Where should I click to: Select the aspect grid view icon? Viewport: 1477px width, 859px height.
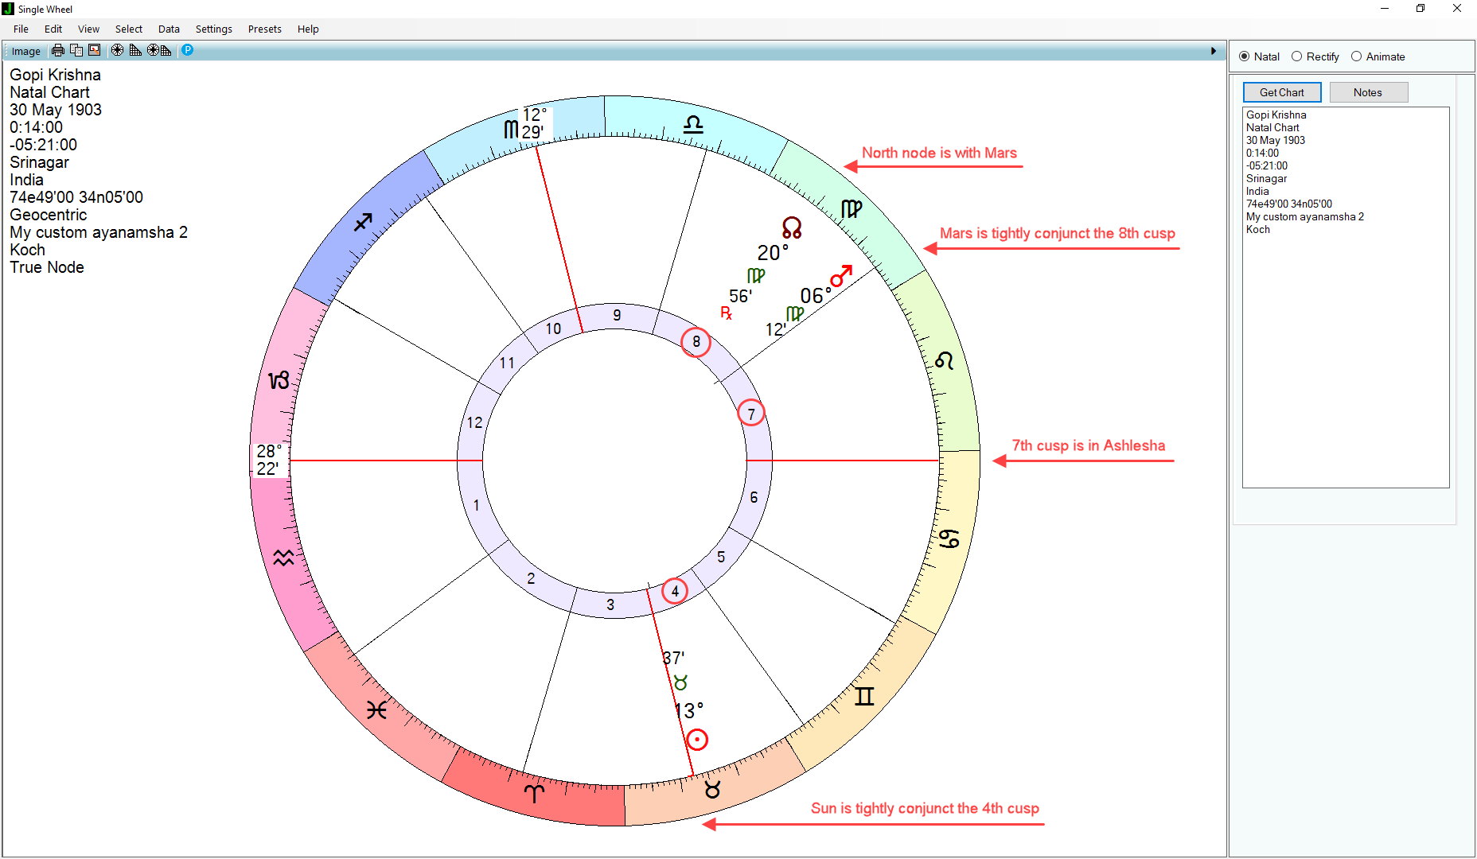135,51
